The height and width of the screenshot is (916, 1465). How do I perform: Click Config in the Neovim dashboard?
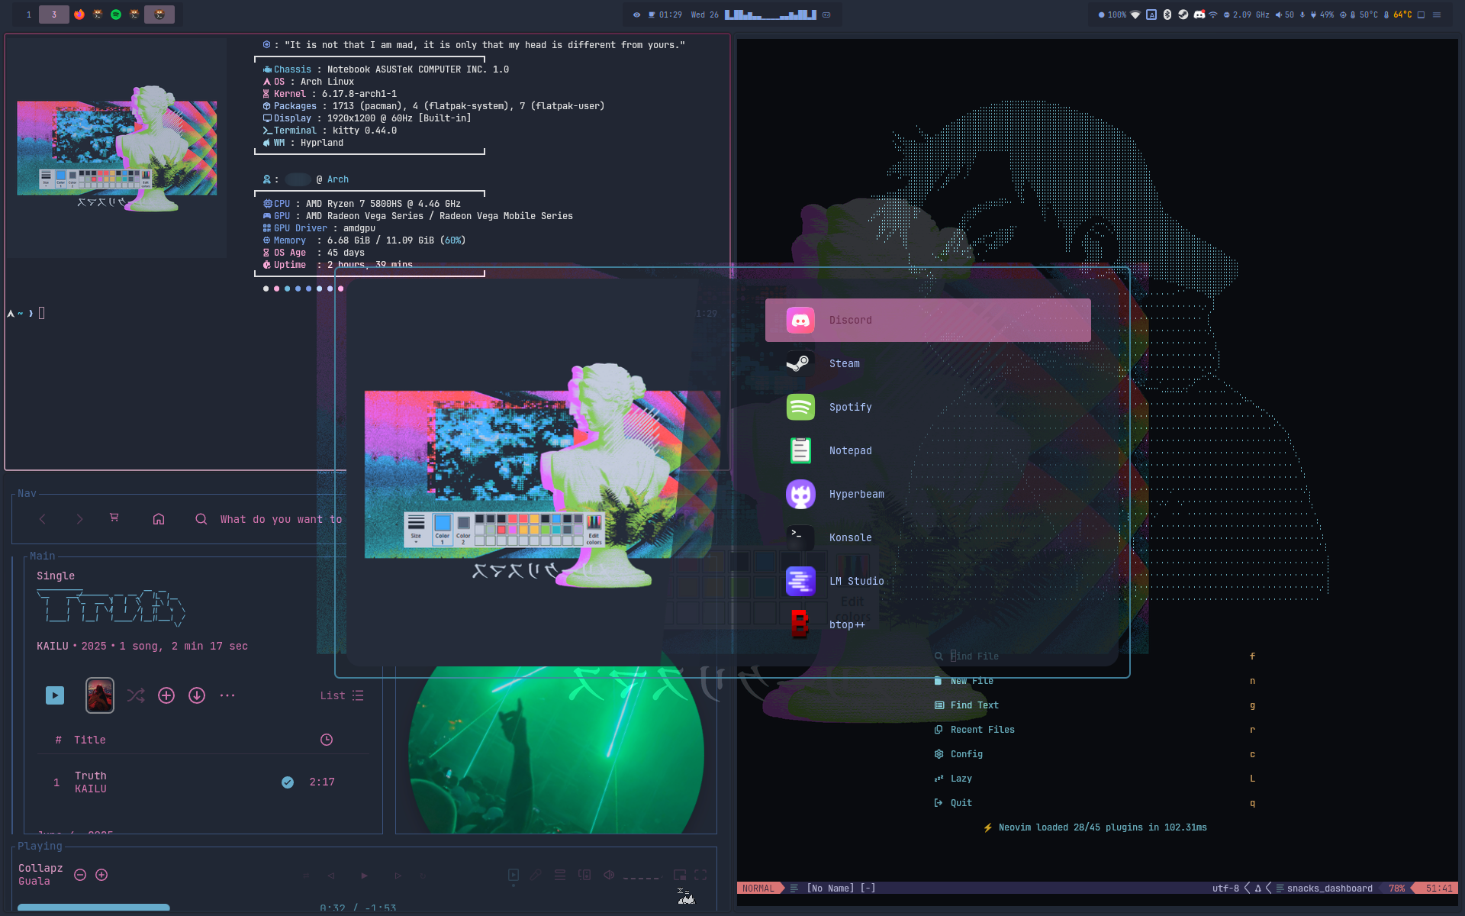point(966,754)
